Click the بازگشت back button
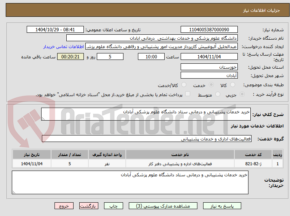The width and height of the screenshot is (290, 216). [88, 206]
